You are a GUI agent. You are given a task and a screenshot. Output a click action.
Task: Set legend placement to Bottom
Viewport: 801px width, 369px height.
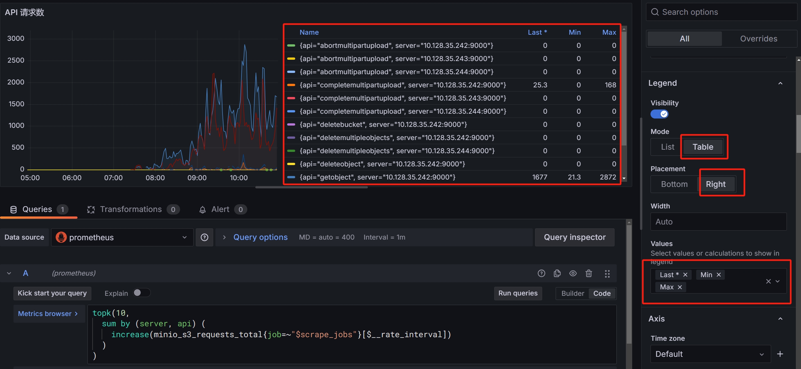pos(674,184)
